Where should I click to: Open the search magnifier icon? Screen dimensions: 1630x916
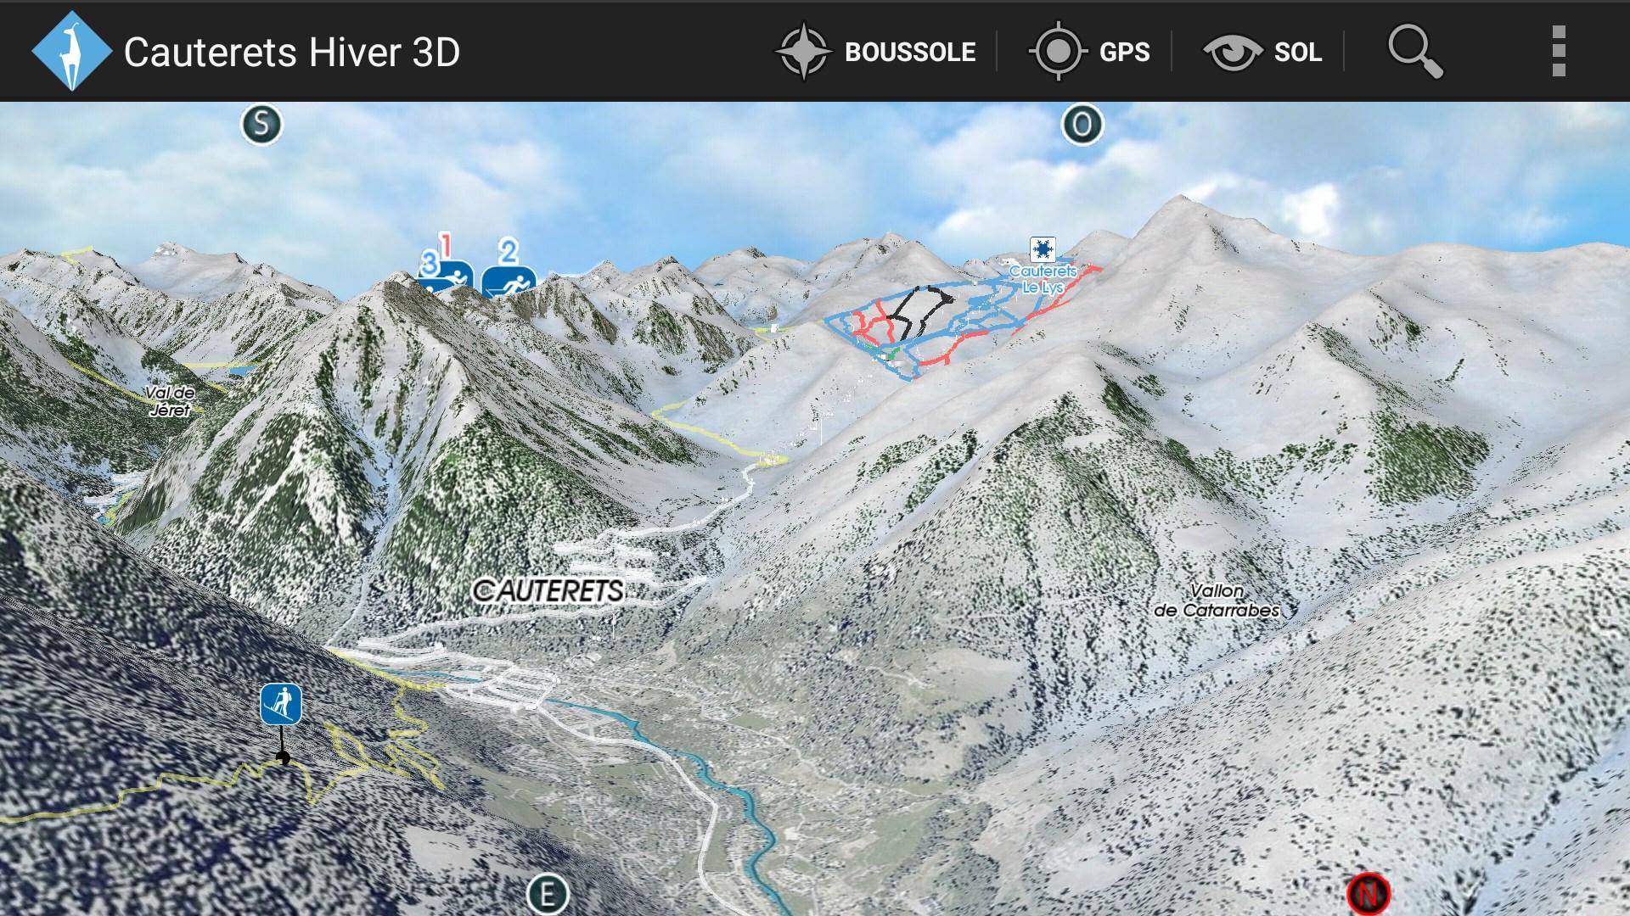coord(1415,52)
